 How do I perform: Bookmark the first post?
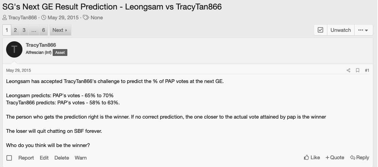pyautogui.click(x=358, y=70)
